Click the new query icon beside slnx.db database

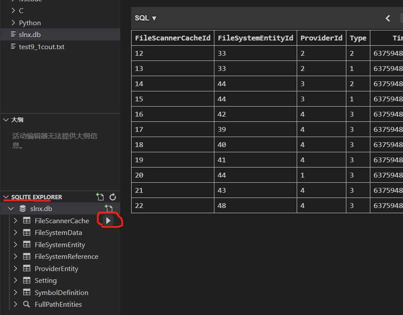pos(109,208)
